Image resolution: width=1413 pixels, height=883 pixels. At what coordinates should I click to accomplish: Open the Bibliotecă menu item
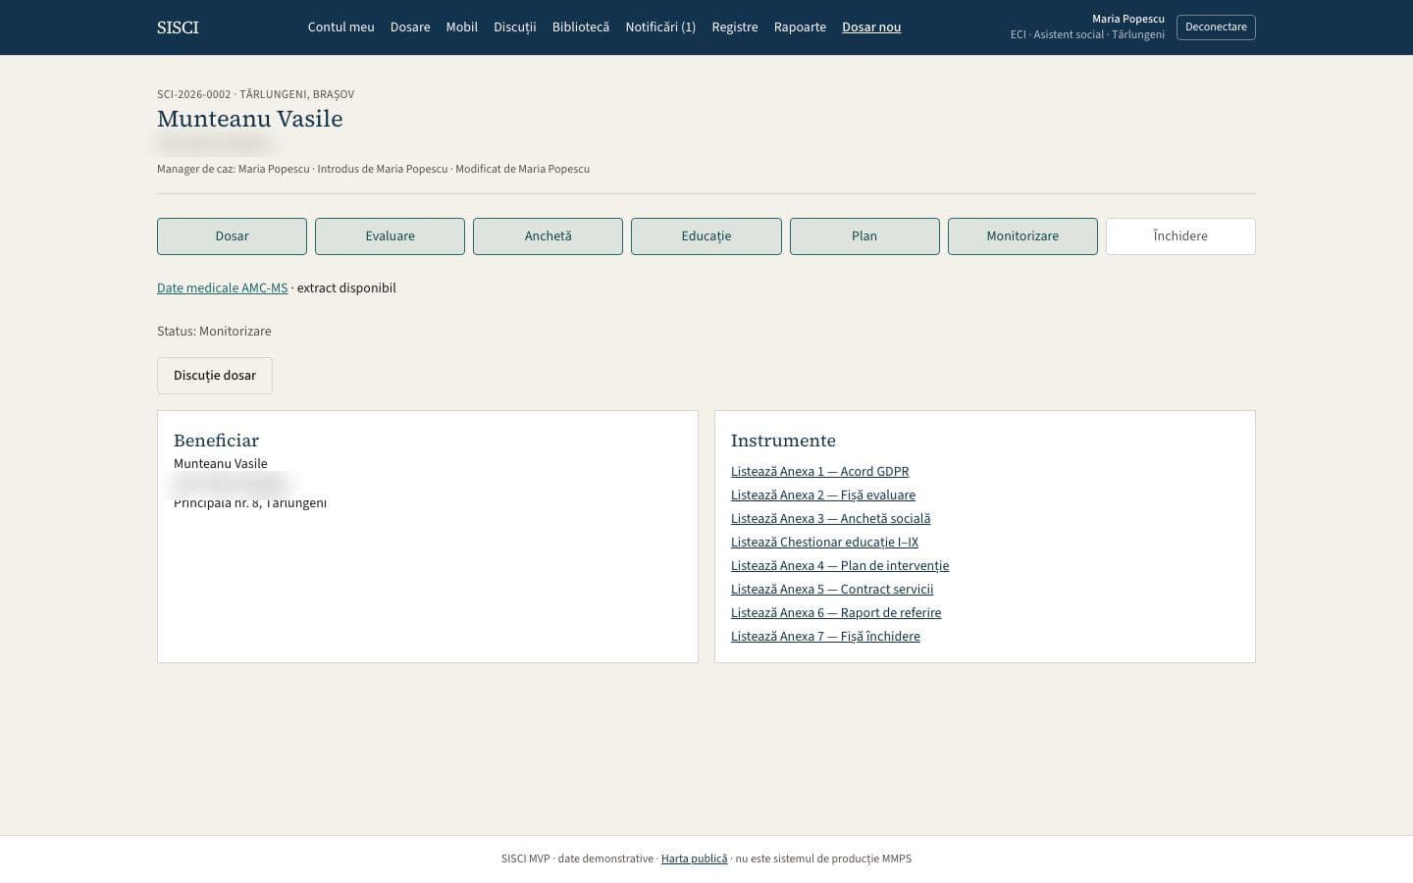click(581, 27)
